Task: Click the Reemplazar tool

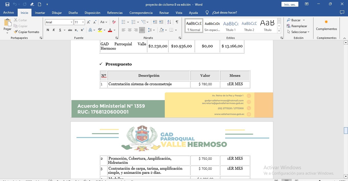Action: (x=297, y=26)
